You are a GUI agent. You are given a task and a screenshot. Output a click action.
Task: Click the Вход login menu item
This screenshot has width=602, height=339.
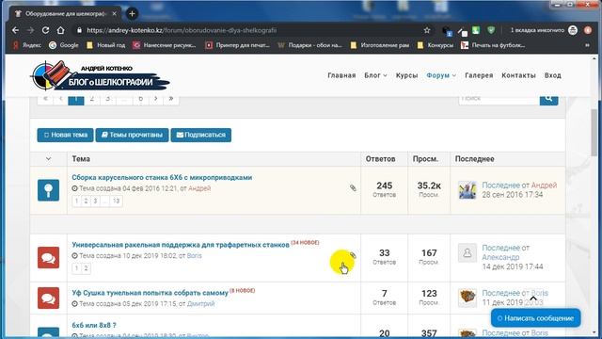tap(553, 75)
